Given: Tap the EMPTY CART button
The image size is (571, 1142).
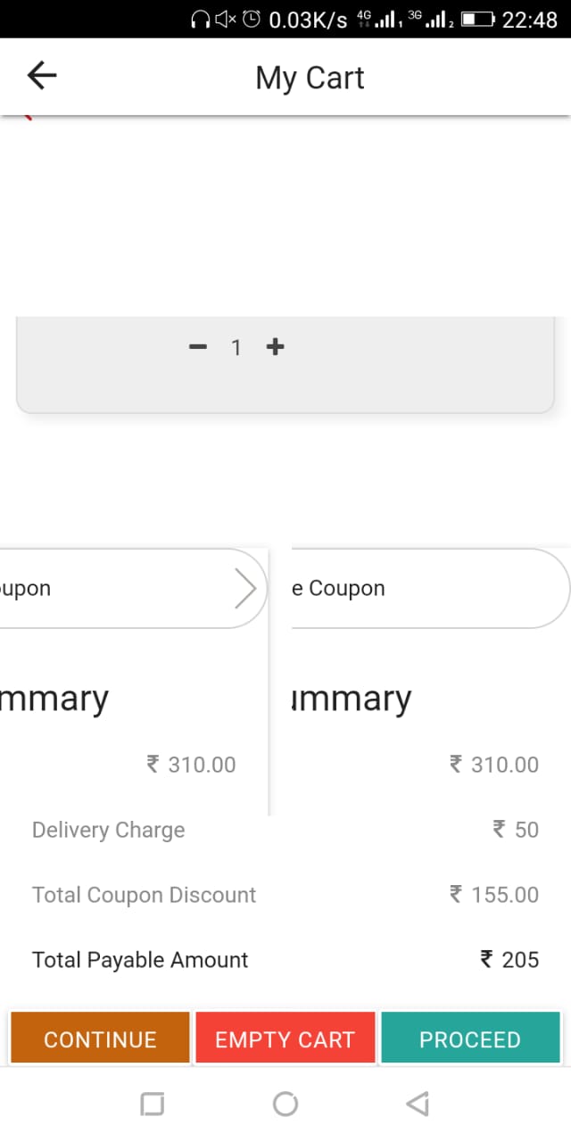Looking at the screenshot, I should coord(285,1039).
